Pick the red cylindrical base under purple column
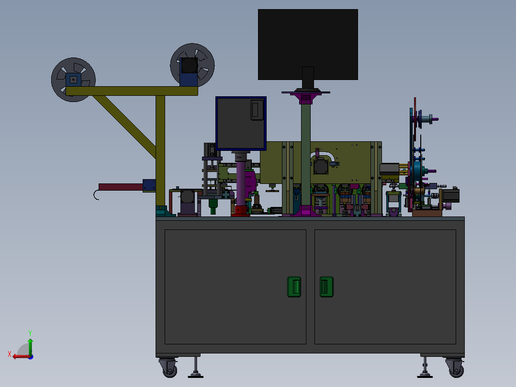Viewport: 516px width, 387px height. [x=241, y=211]
